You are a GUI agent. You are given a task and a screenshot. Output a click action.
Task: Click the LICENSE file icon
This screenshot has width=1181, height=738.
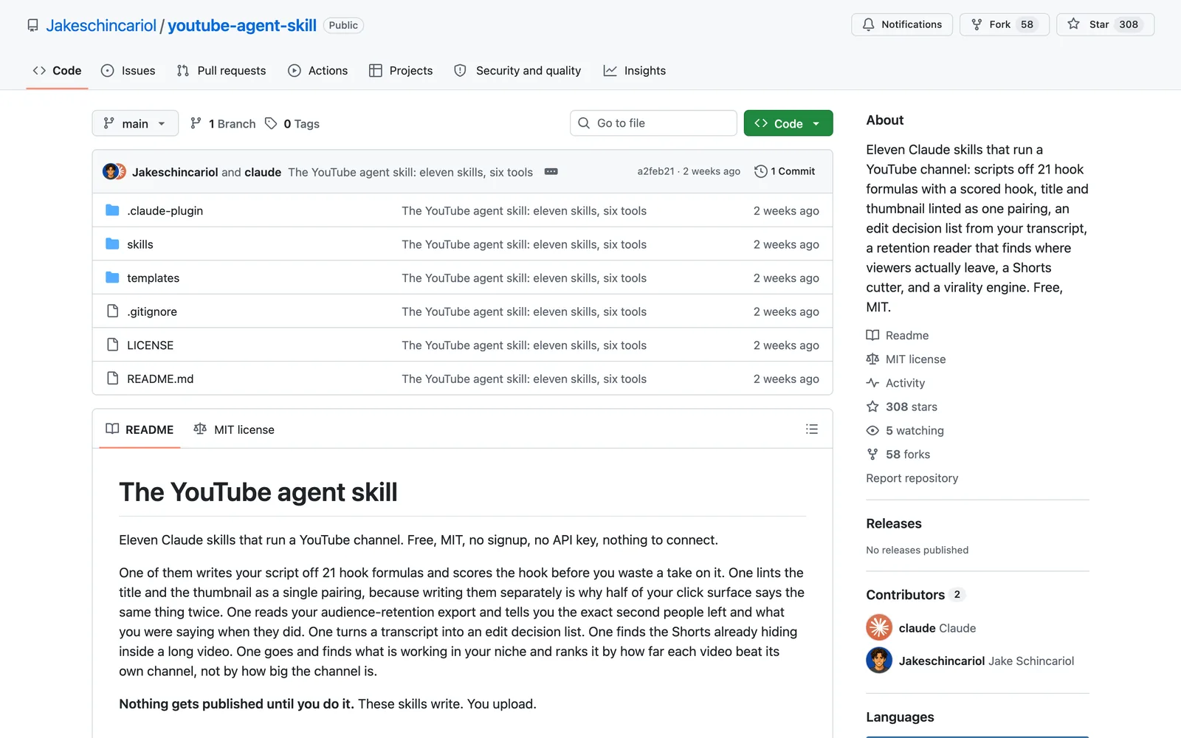pyautogui.click(x=112, y=345)
